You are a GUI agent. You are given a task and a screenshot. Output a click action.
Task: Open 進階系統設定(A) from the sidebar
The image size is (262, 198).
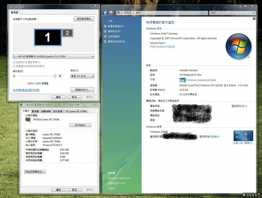pos(116,41)
